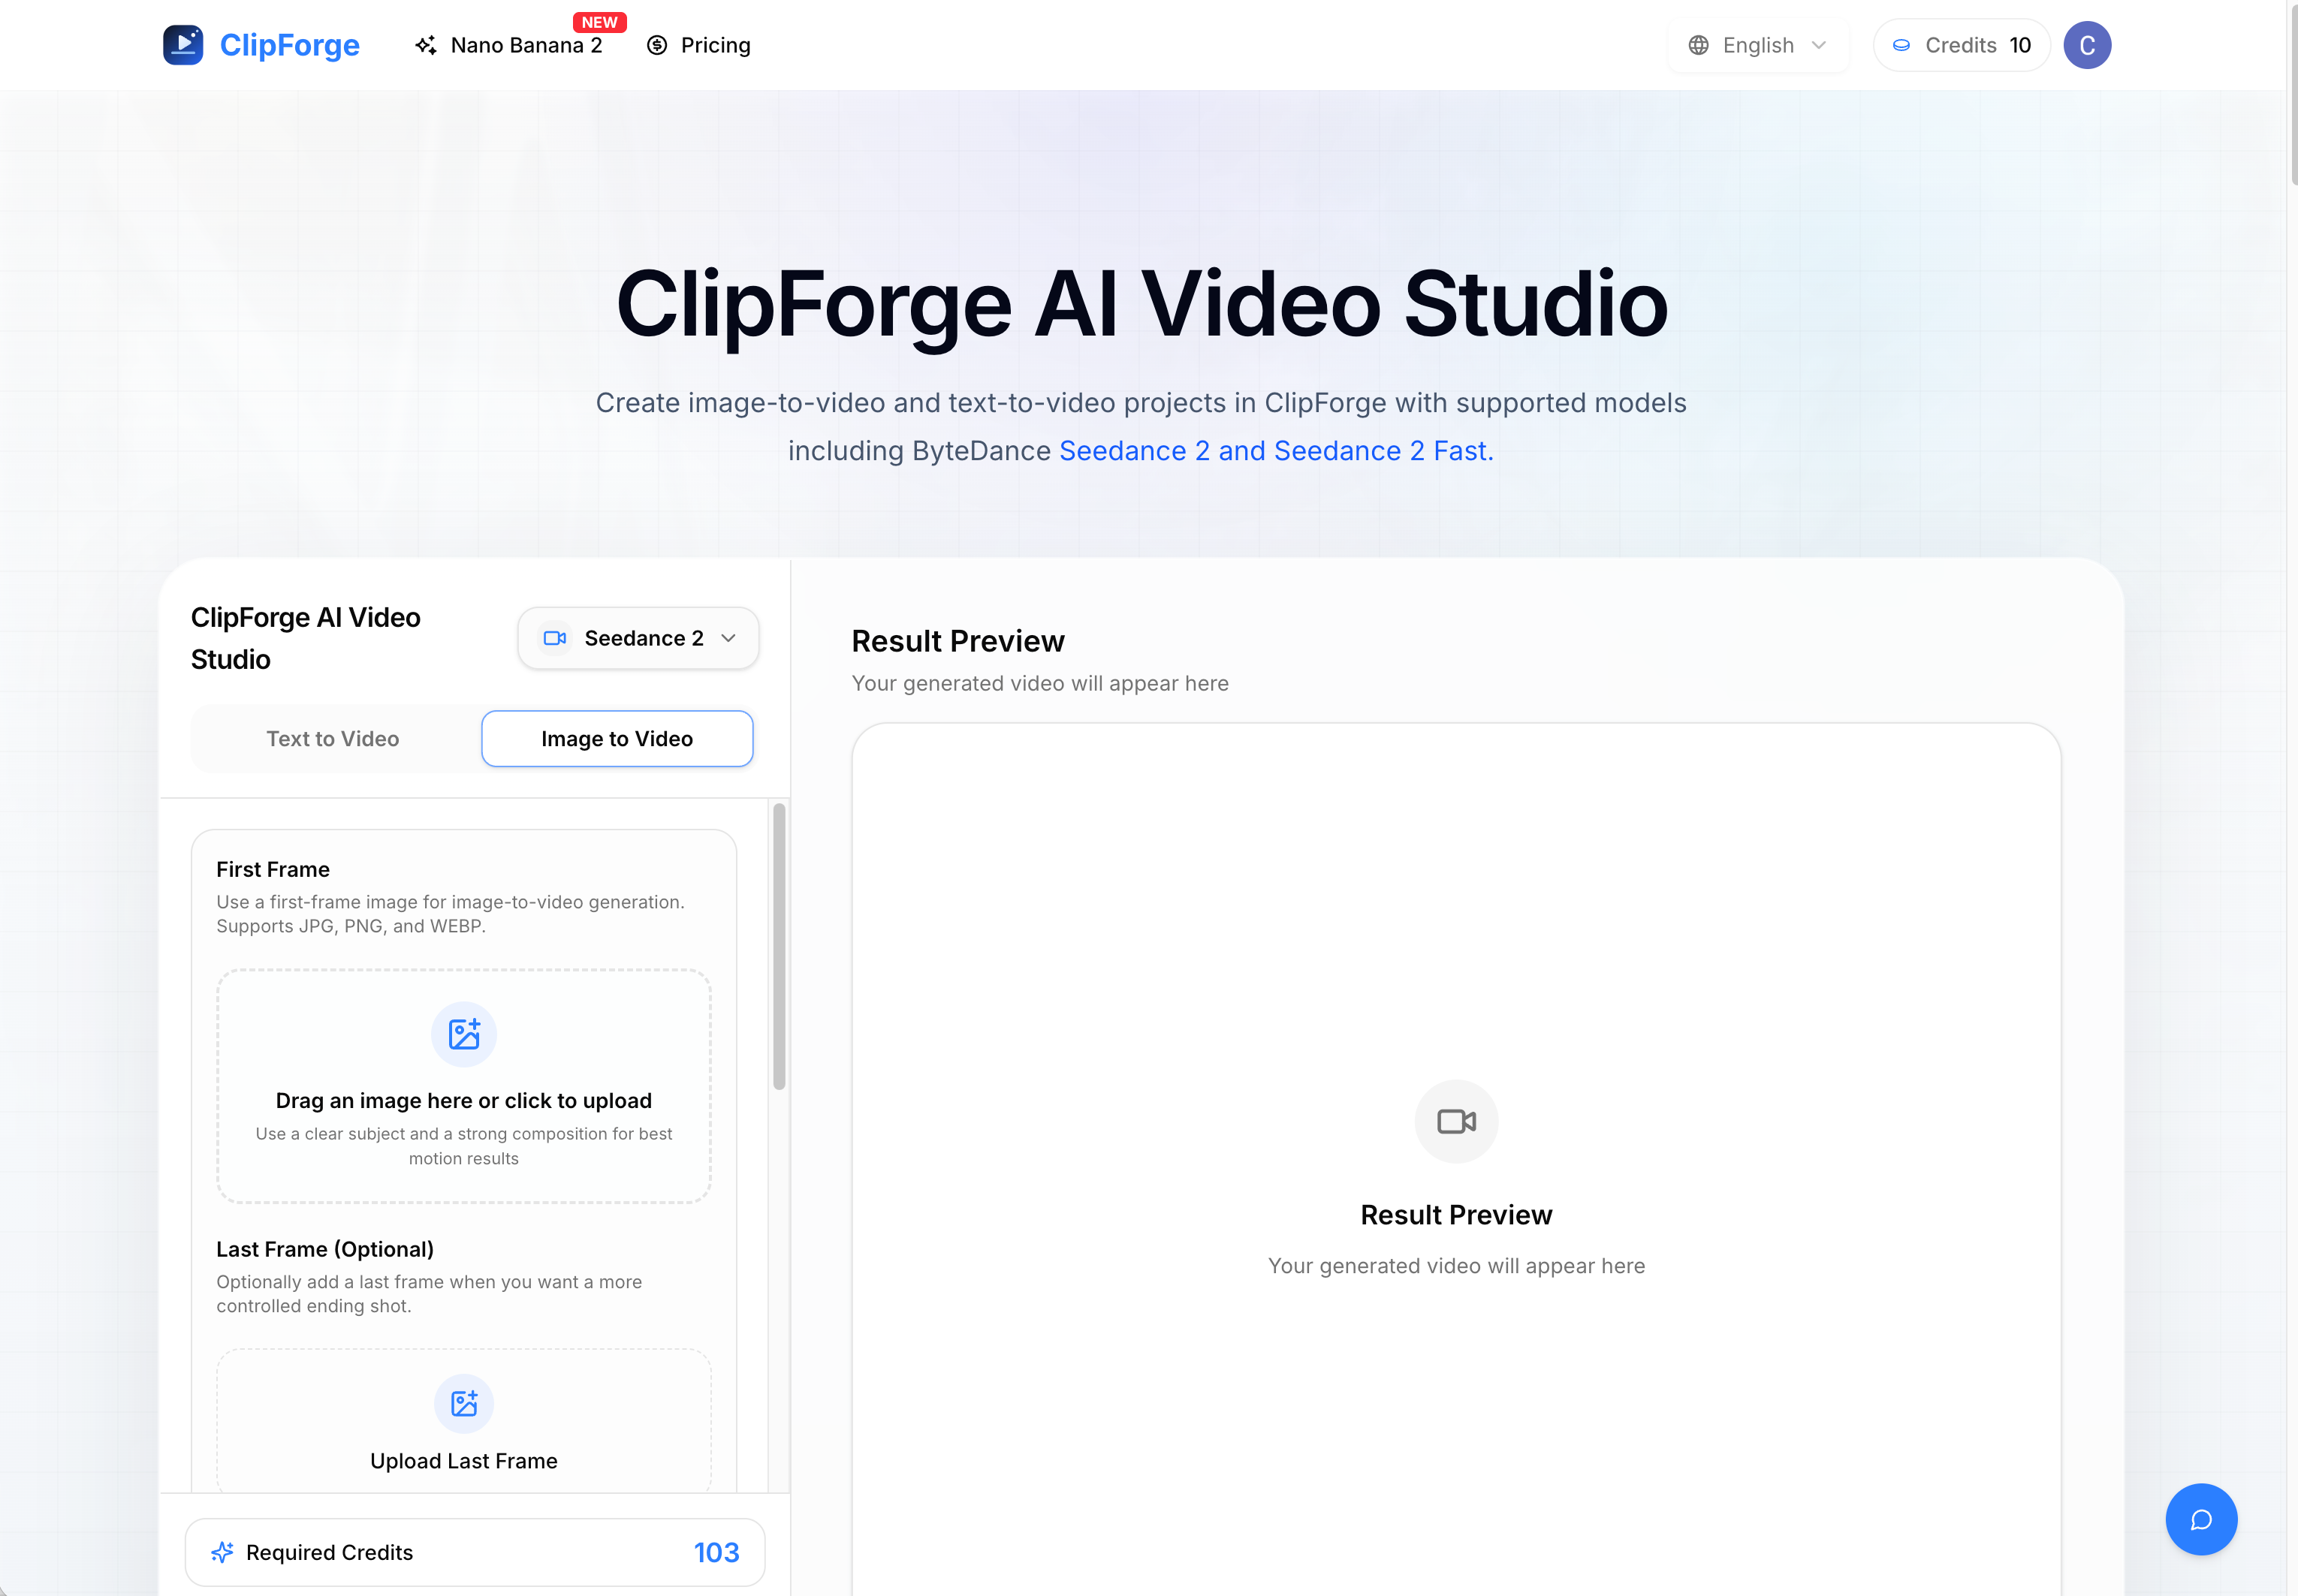This screenshot has height=1596, width=2298.
Task: Expand the Seedance 2 model dropdown
Action: click(638, 638)
